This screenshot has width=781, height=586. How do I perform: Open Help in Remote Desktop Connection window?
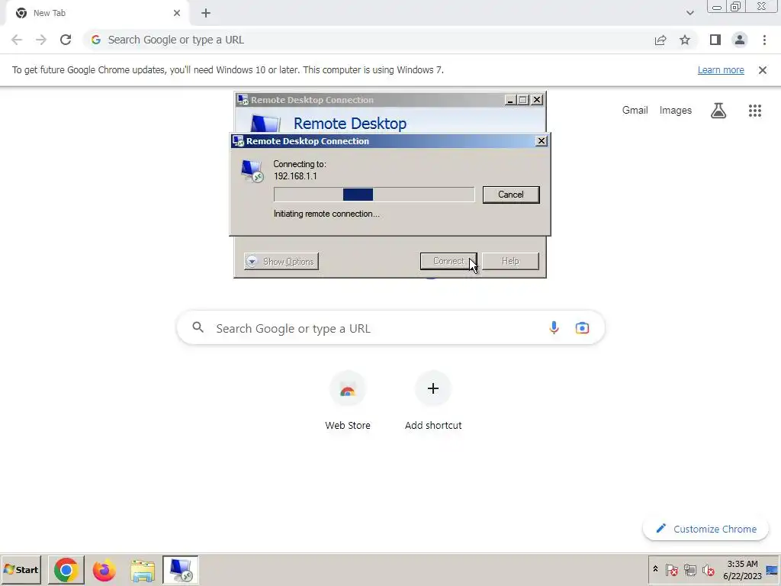click(510, 261)
